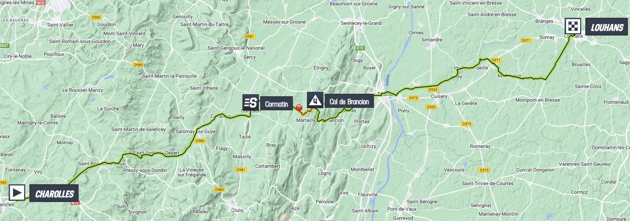Select Montpont-en-Bresse town label

click(x=539, y=100)
